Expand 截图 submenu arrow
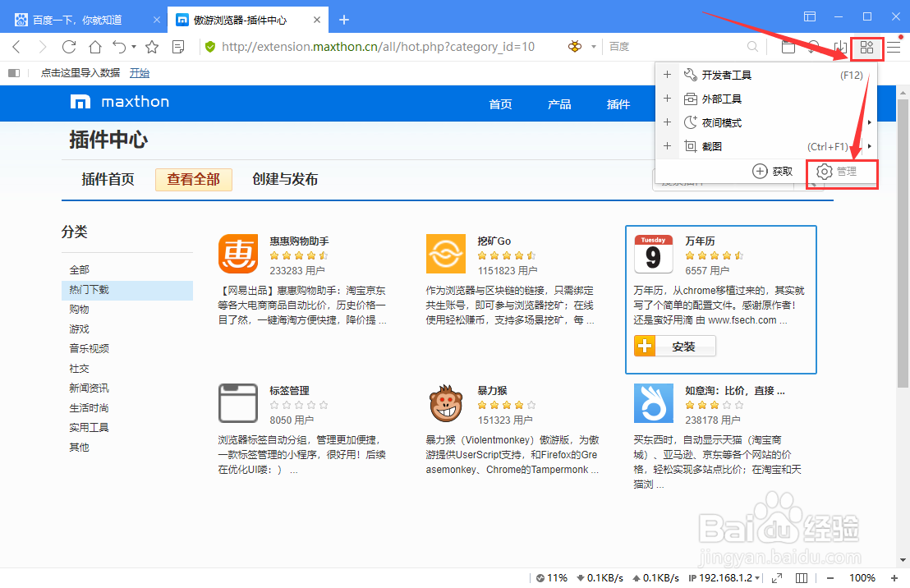Screen dimensions: 910x588 pyautogui.click(x=870, y=146)
